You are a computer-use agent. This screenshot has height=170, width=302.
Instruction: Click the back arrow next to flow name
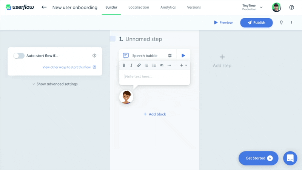pyautogui.click(x=44, y=7)
